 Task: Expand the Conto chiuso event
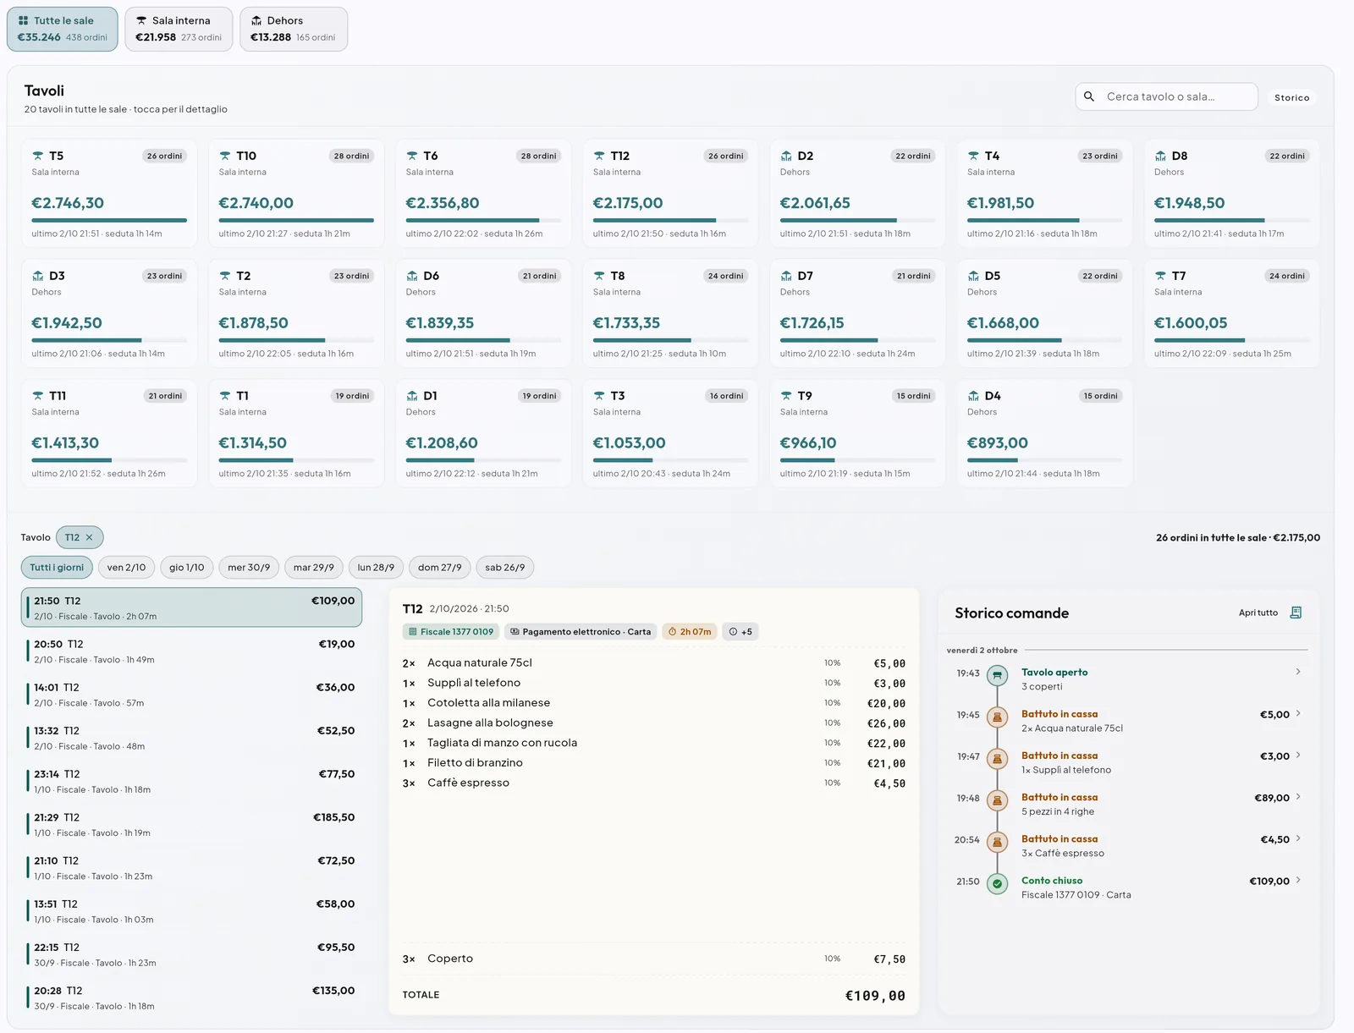(1298, 880)
